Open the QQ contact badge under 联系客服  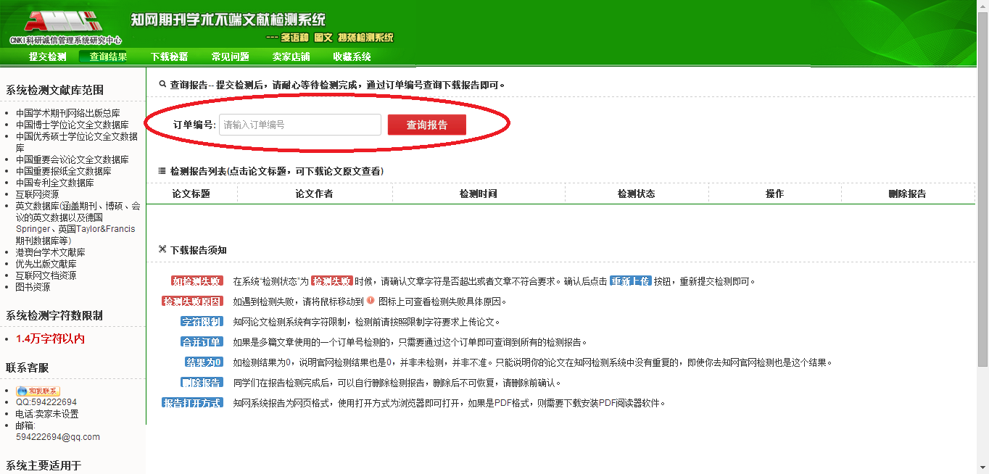pyautogui.click(x=38, y=391)
